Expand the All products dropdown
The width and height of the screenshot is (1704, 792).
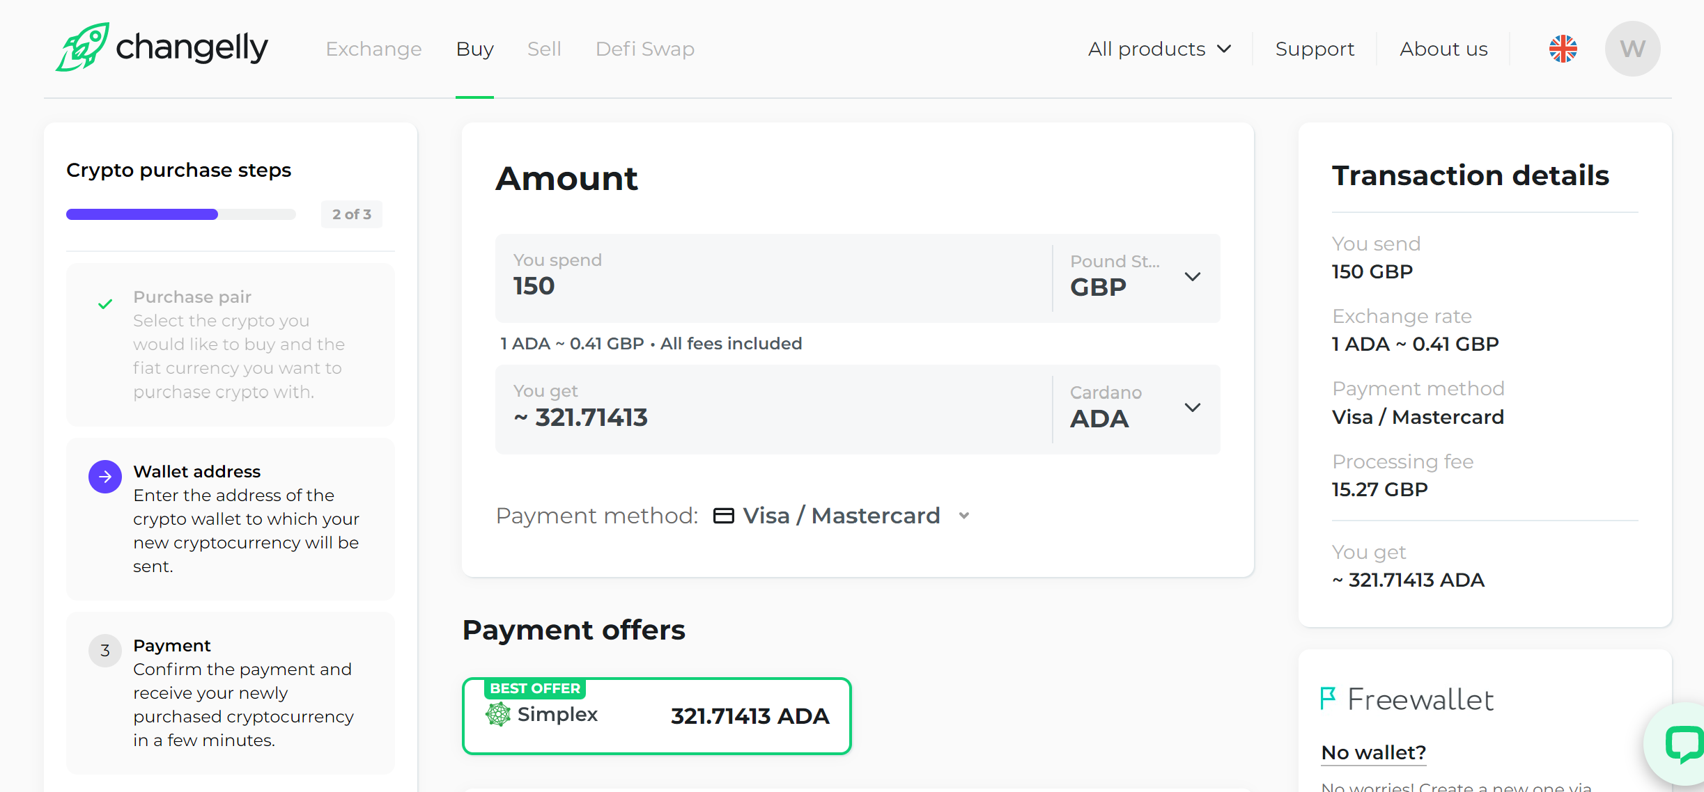pyautogui.click(x=1160, y=49)
